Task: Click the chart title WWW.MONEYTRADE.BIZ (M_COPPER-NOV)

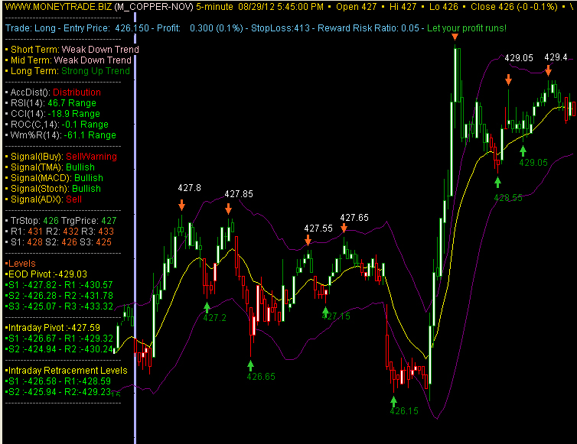Action: pyautogui.click(x=99, y=7)
